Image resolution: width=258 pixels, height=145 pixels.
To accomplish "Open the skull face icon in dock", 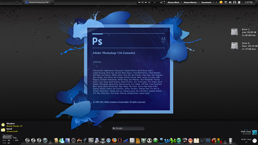I will click(150, 141).
